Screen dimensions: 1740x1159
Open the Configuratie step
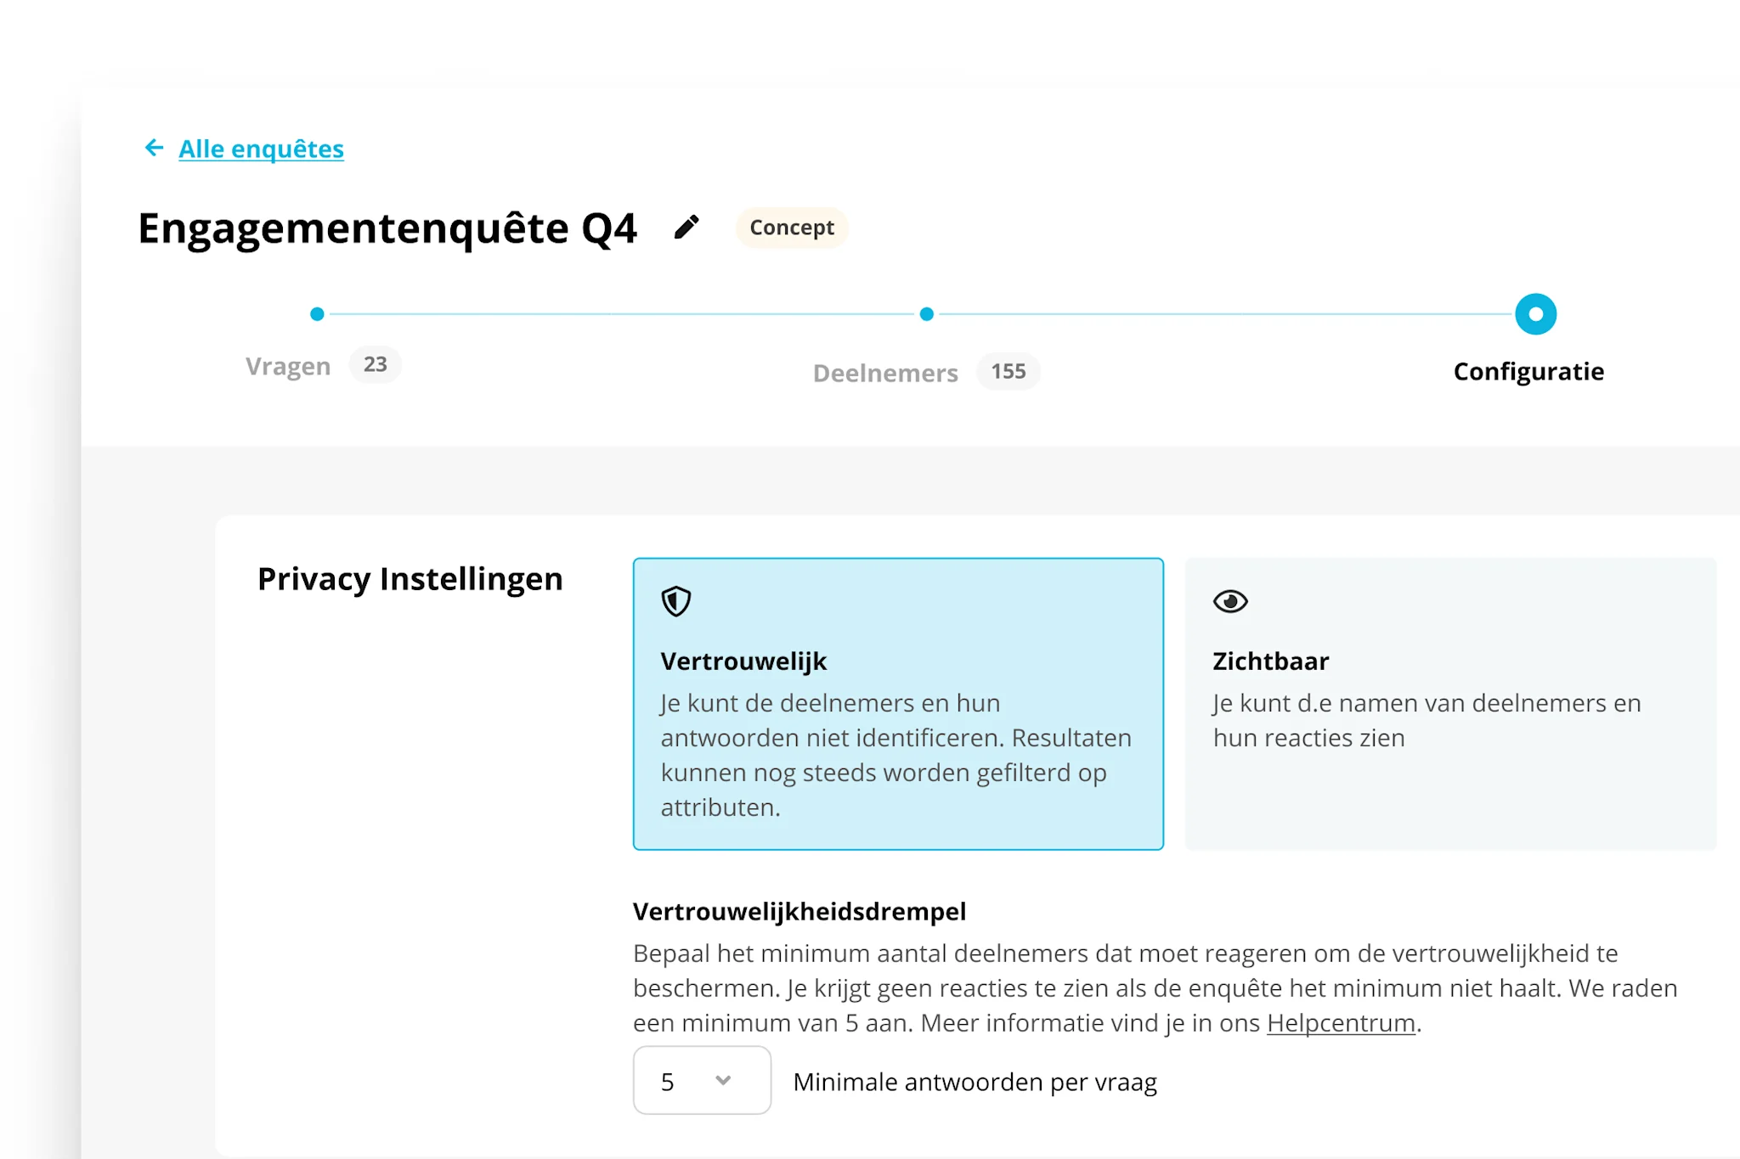(x=1528, y=372)
